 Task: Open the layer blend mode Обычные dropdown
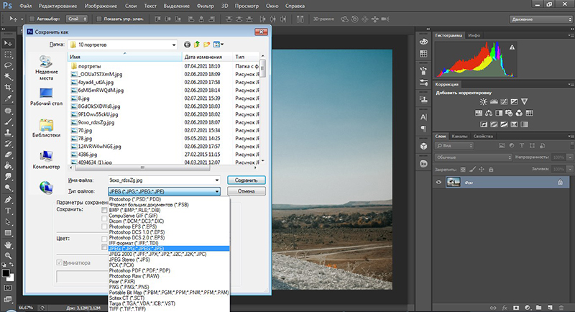(474, 157)
